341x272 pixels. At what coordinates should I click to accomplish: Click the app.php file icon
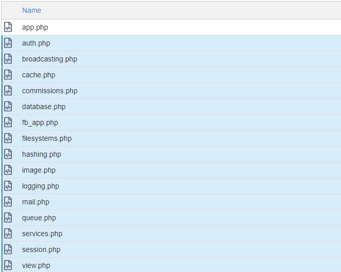(x=8, y=27)
